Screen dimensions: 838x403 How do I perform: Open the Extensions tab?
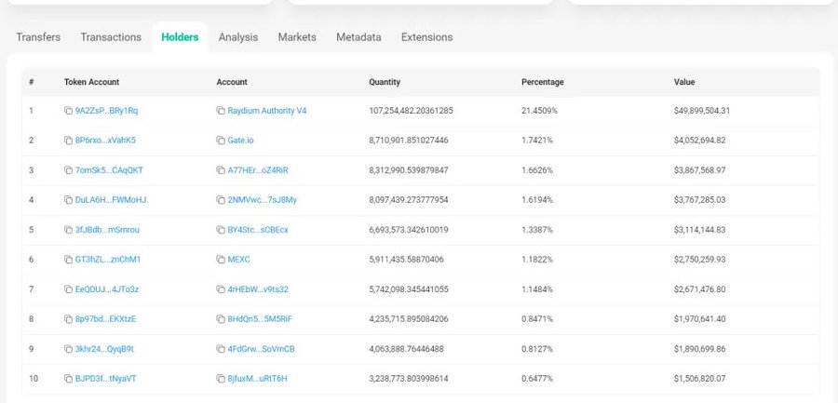coord(427,37)
